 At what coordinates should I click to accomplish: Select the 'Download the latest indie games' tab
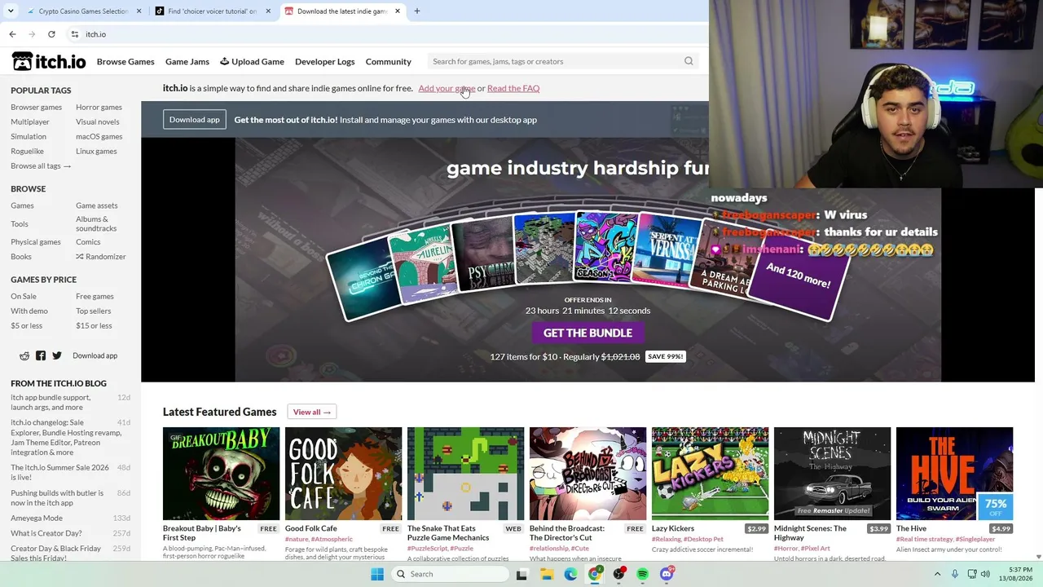[x=341, y=11]
